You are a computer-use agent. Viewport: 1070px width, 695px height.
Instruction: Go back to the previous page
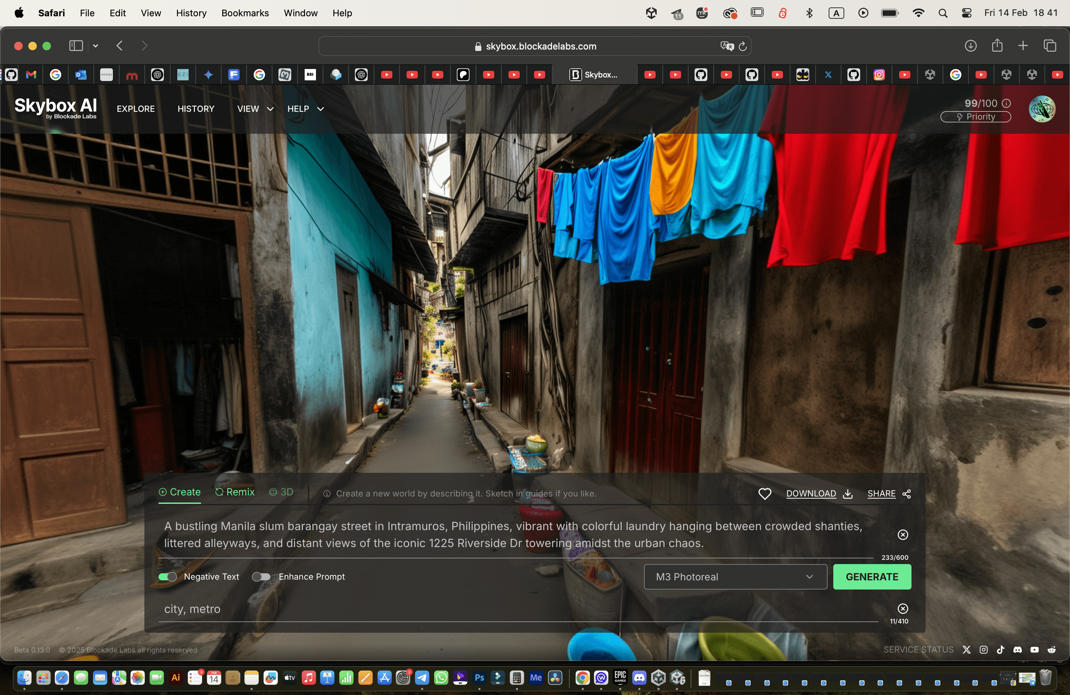point(120,45)
